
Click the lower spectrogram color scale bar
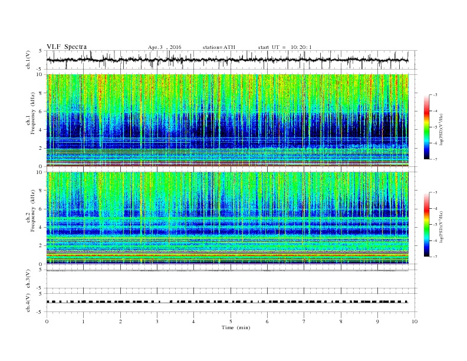coord(426,224)
